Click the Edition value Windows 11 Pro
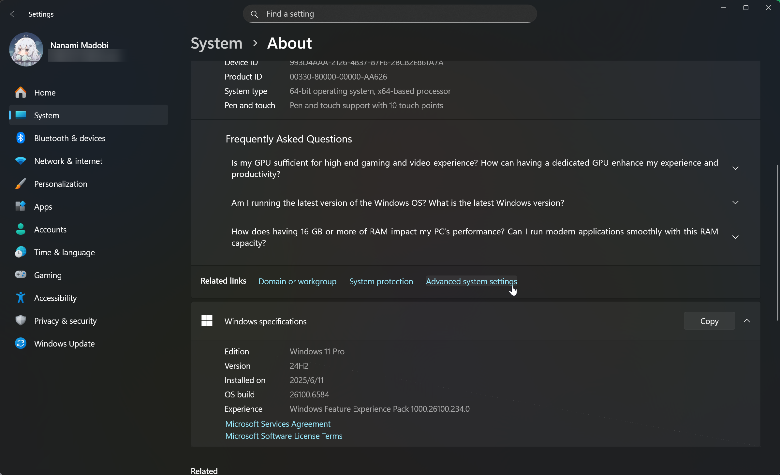This screenshot has height=475, width=780. click(x=317, y=351)
